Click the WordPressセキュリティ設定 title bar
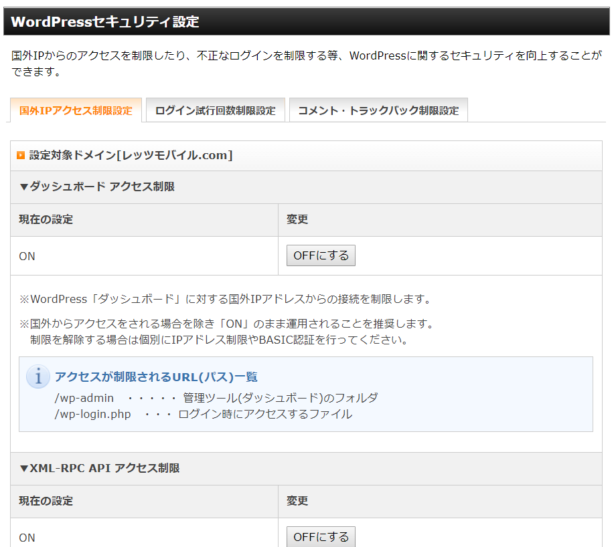 pos(307,21)
